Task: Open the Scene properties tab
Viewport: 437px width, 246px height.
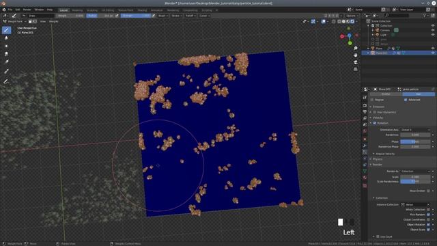Action: pyautogui.click(x=365, y=124)
